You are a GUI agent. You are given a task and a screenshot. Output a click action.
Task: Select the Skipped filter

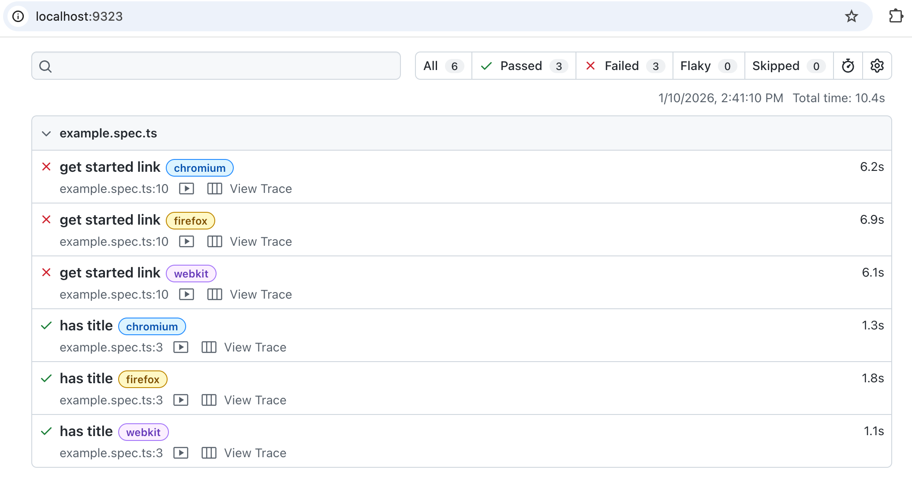[789, 66]
